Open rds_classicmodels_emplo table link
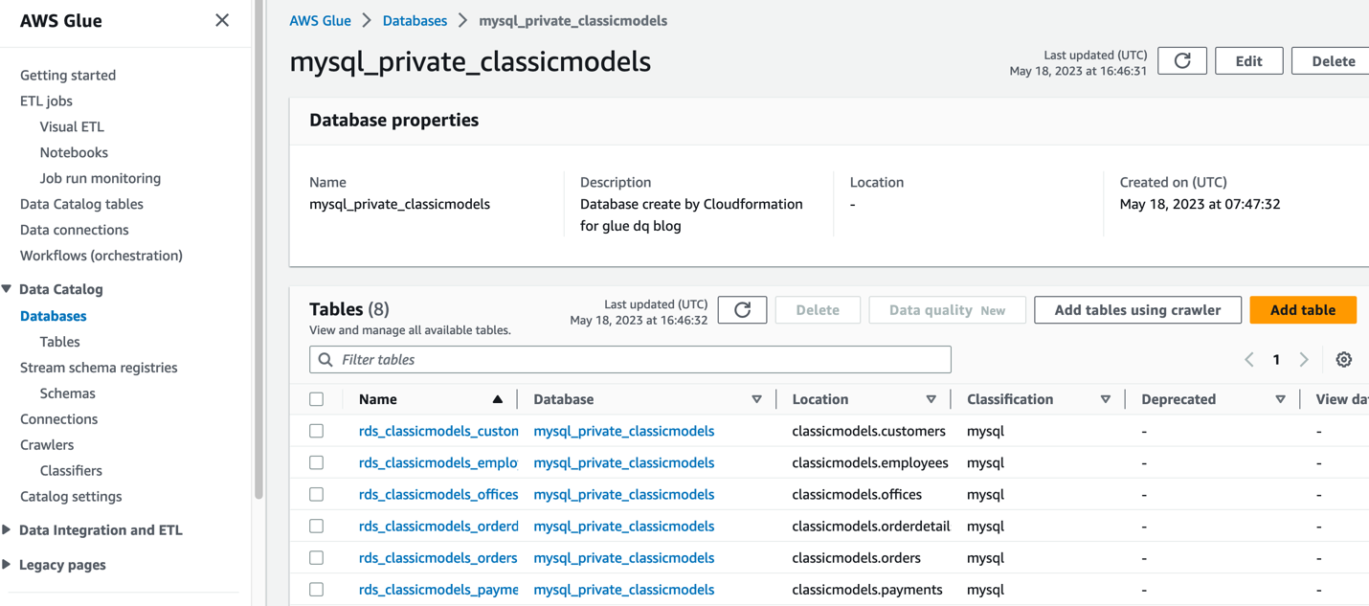 pyautogui.click(x=438, y=462)
